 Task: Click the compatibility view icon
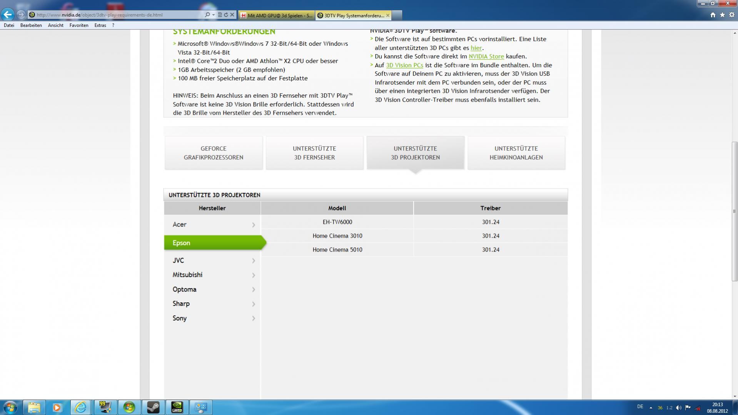(220, 15)
